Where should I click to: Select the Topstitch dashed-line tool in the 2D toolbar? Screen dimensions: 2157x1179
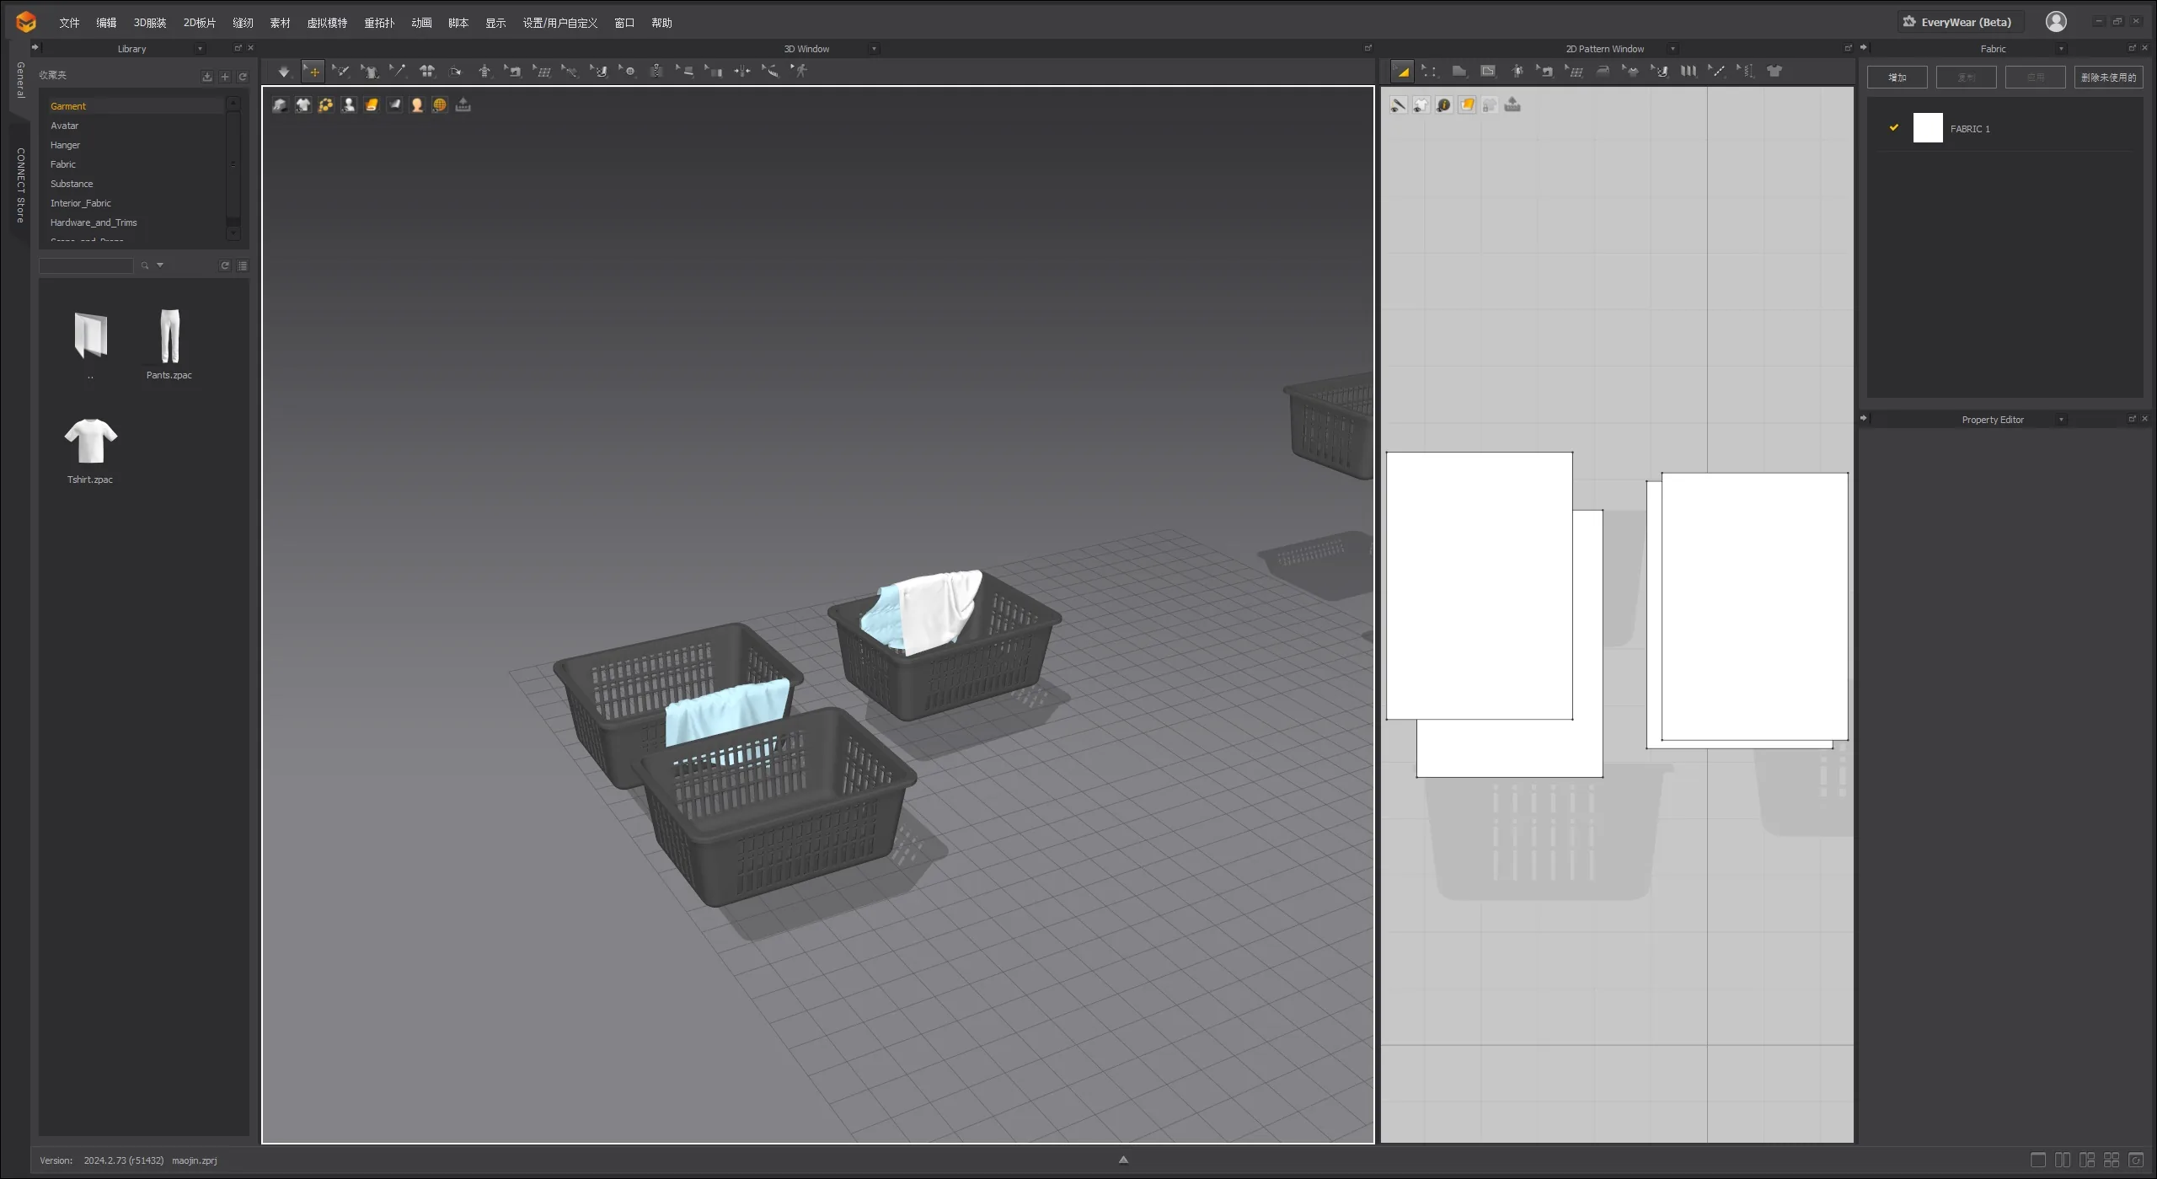pyautogui.click(x=1717, y=72)
